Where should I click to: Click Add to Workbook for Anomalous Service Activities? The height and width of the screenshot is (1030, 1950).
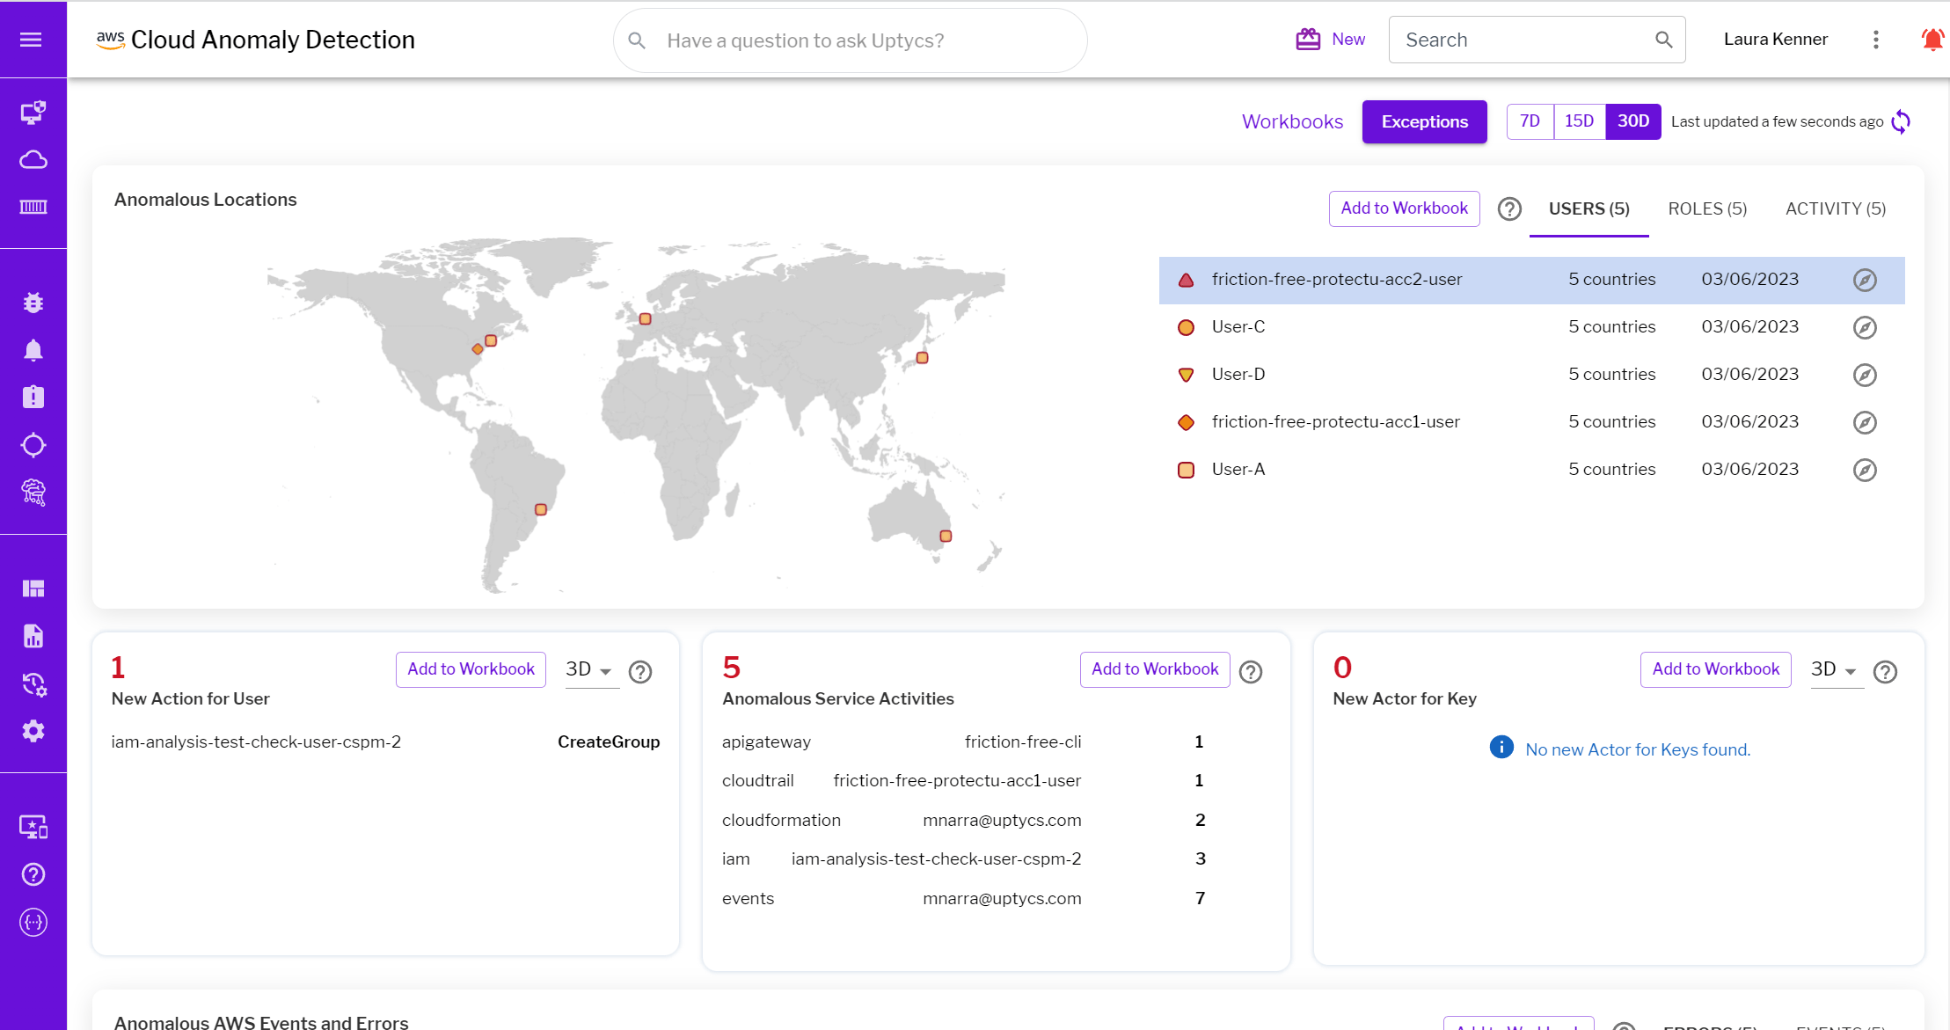click(x=1154, y=669)
